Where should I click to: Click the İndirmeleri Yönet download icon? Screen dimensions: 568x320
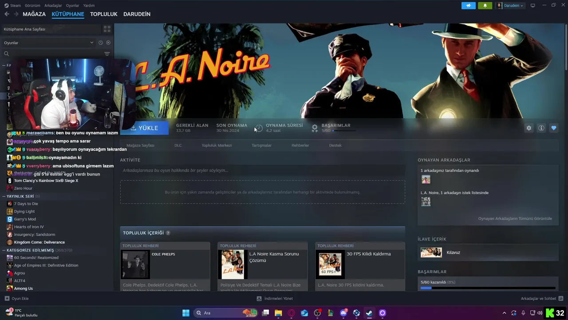click(x=259, y=299)
